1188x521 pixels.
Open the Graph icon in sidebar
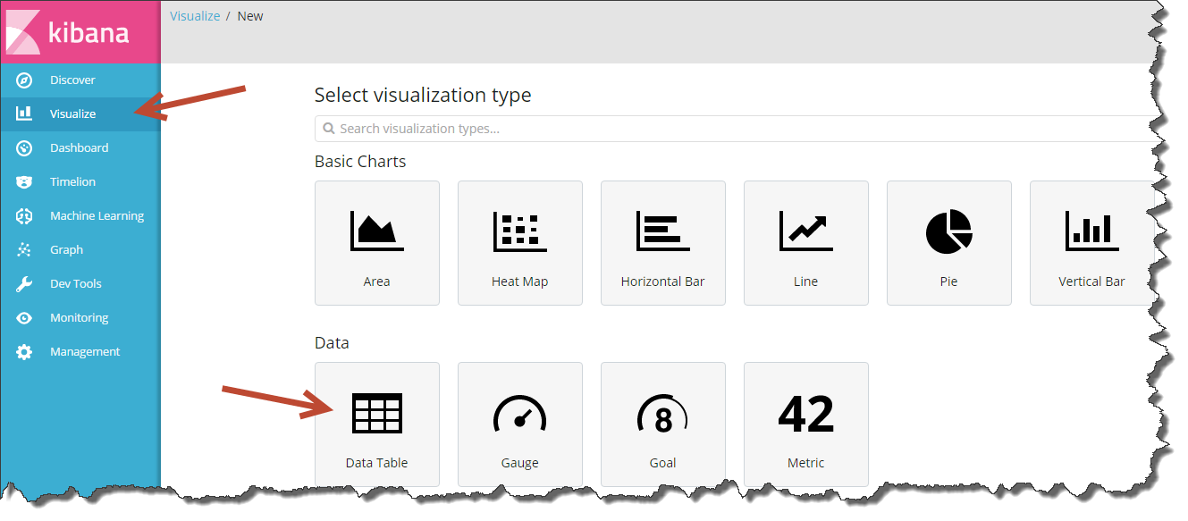pos(24,250)
